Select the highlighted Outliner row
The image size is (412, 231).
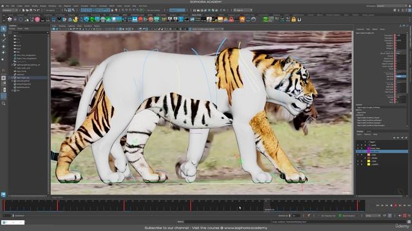click(x=28, y=78)
